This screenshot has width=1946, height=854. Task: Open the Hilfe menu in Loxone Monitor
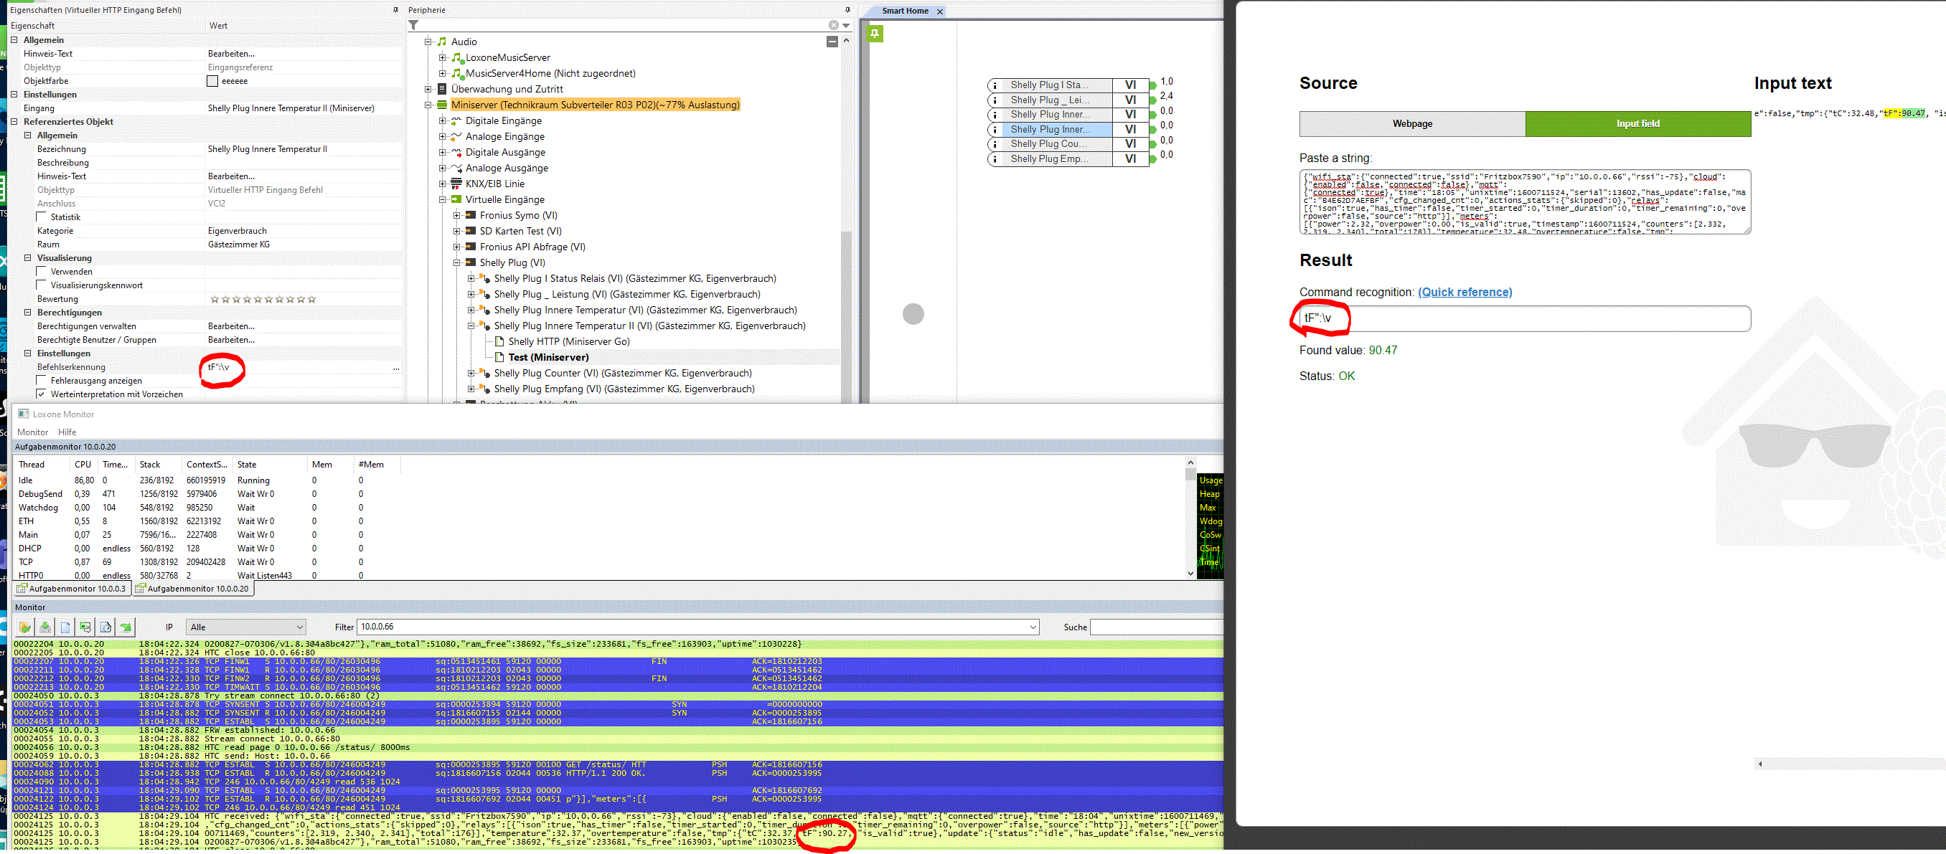click(x=67, y=432)
